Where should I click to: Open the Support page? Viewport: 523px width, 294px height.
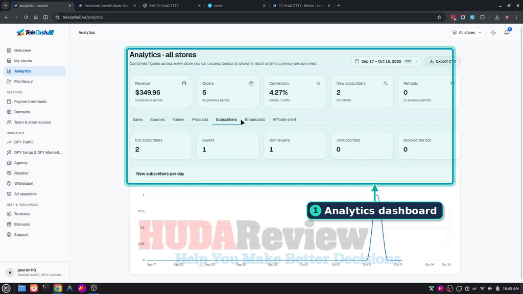pyautogui.click(x=35, y=235)
